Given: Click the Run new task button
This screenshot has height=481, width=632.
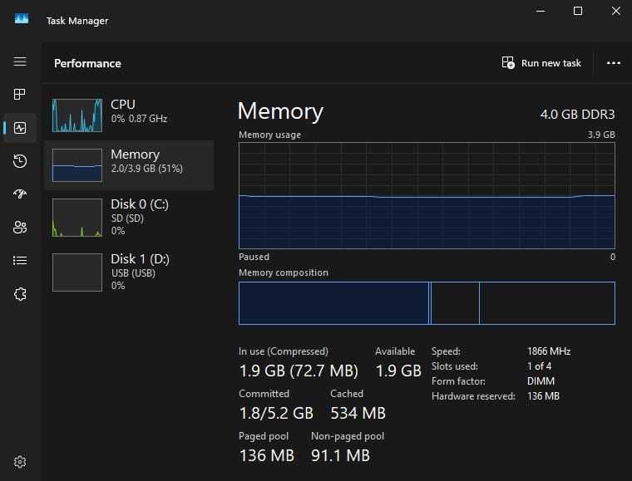Looking at the screenshot, I should point(541,63).
